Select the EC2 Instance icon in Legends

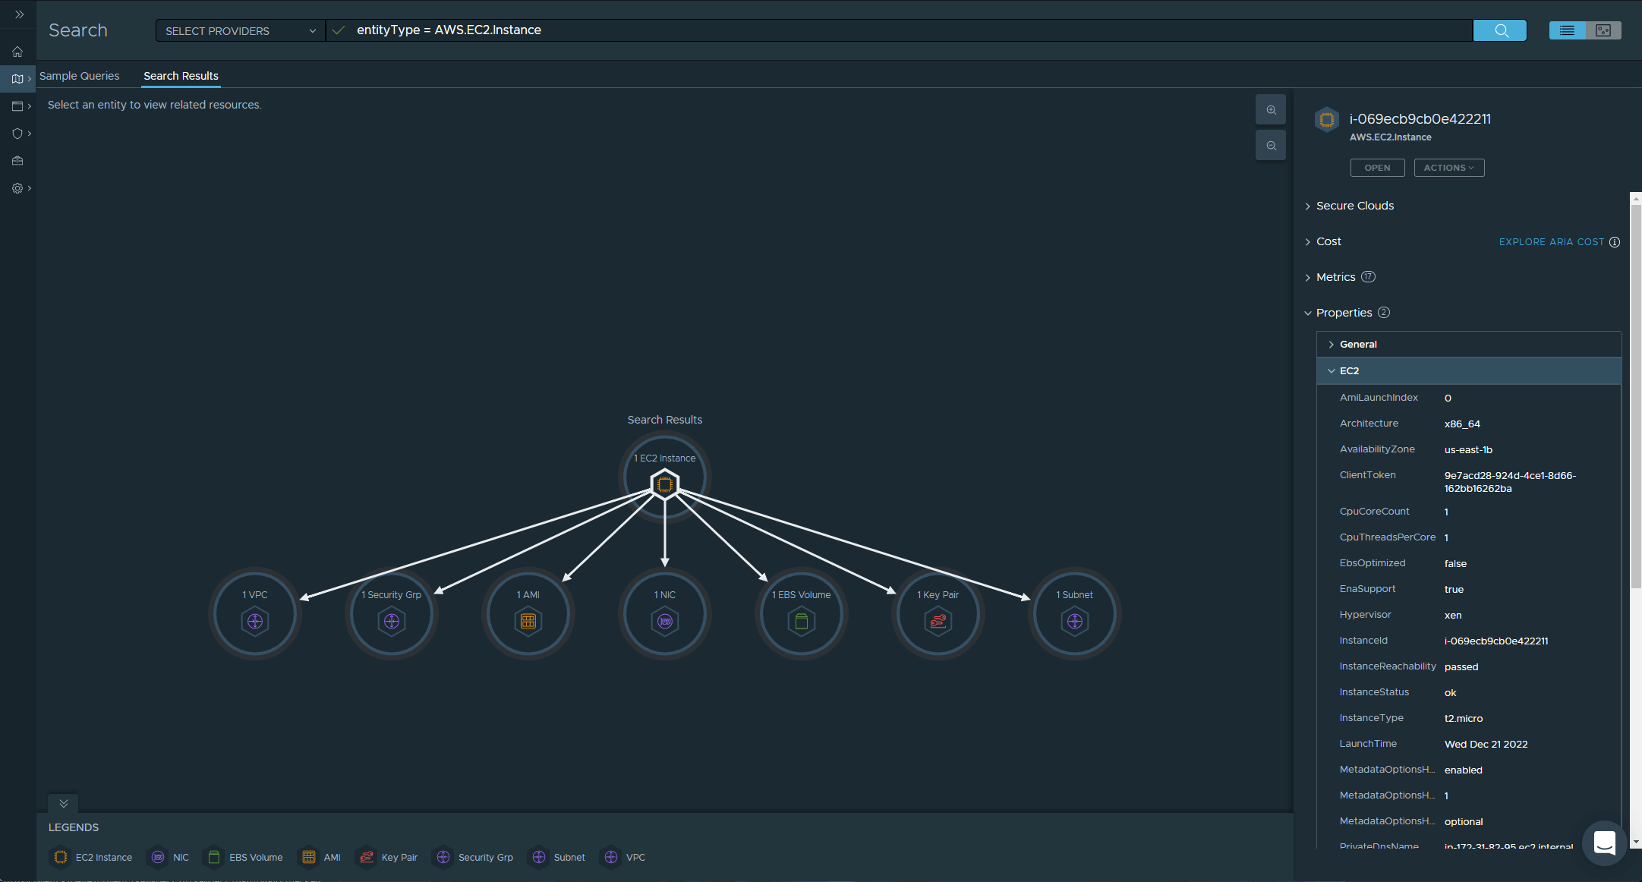pyautogui.click(x=61, y=857)
